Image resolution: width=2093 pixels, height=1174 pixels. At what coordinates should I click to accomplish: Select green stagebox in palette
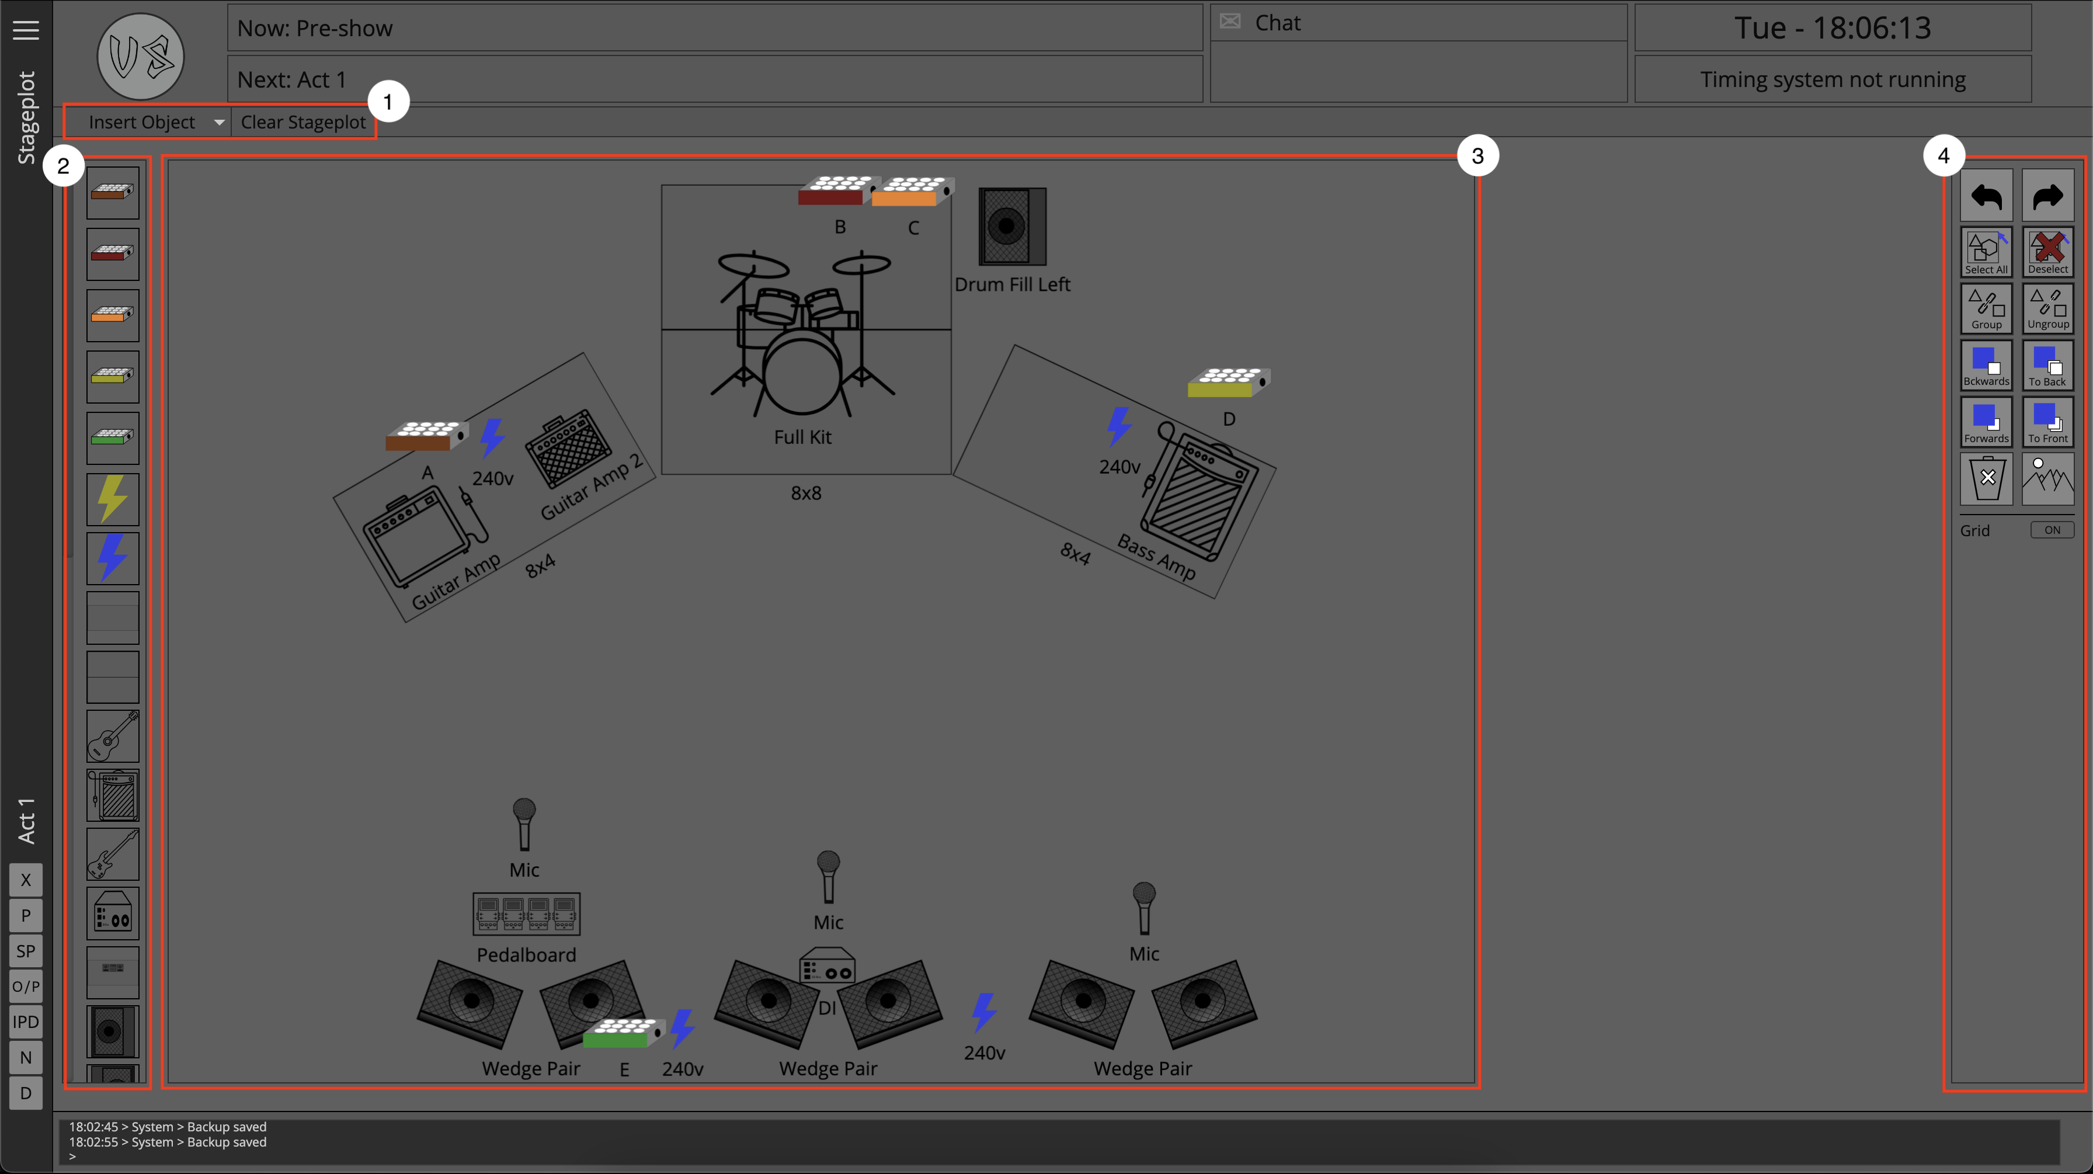coord(113,438)
